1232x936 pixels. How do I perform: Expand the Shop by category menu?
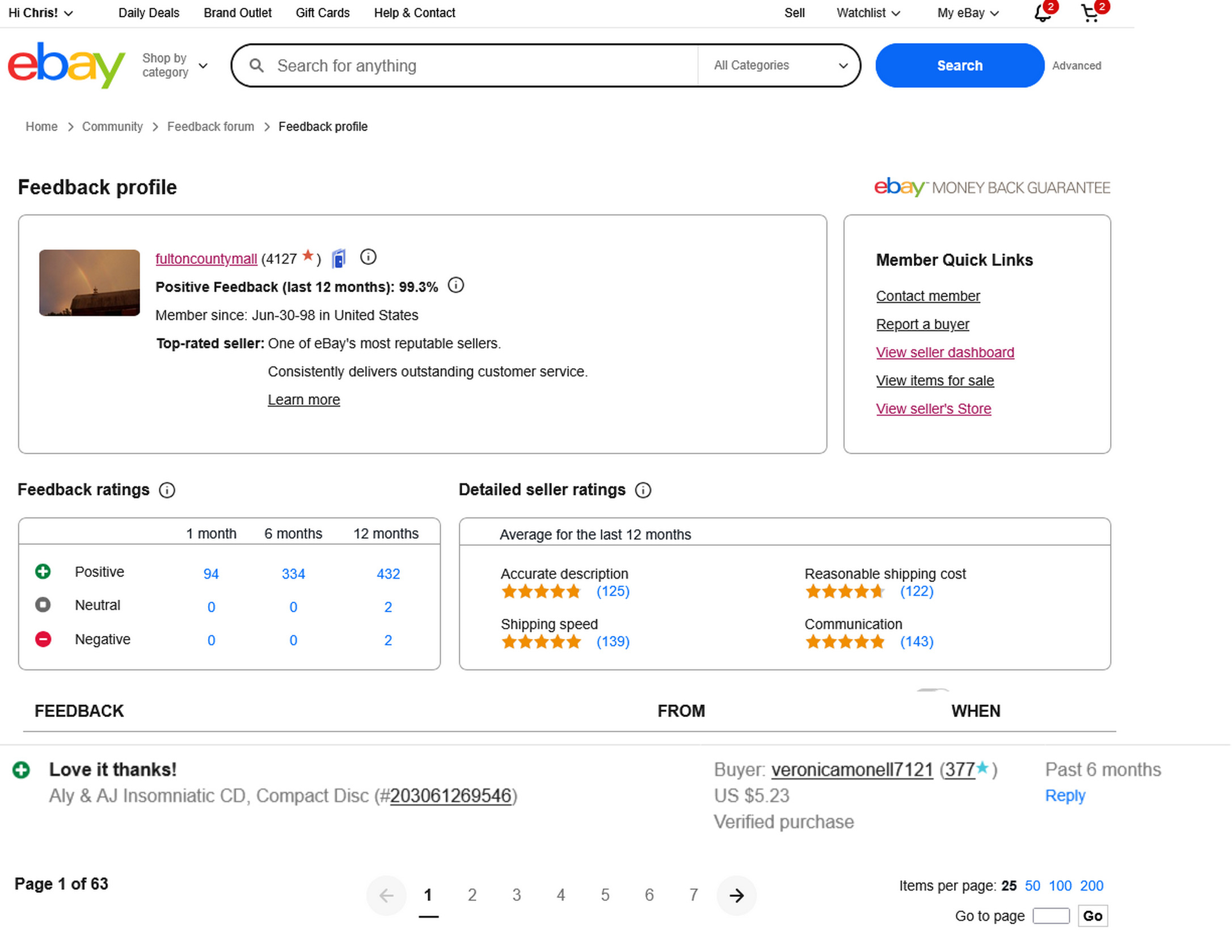(x=175, y=65)
